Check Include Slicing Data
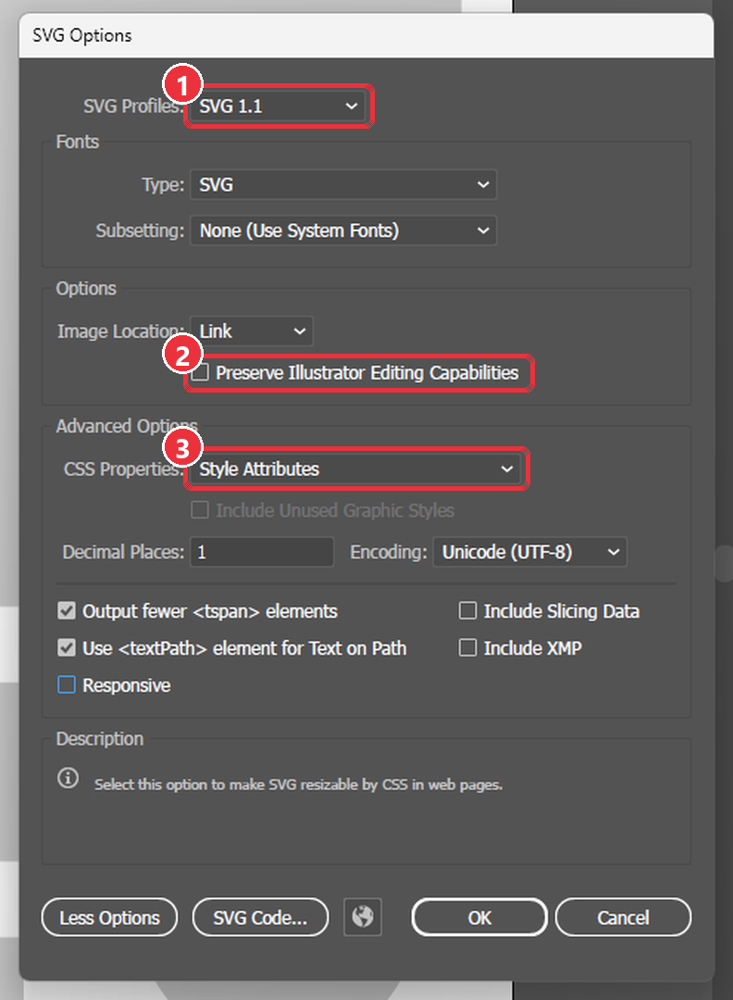 pos(468,611)
